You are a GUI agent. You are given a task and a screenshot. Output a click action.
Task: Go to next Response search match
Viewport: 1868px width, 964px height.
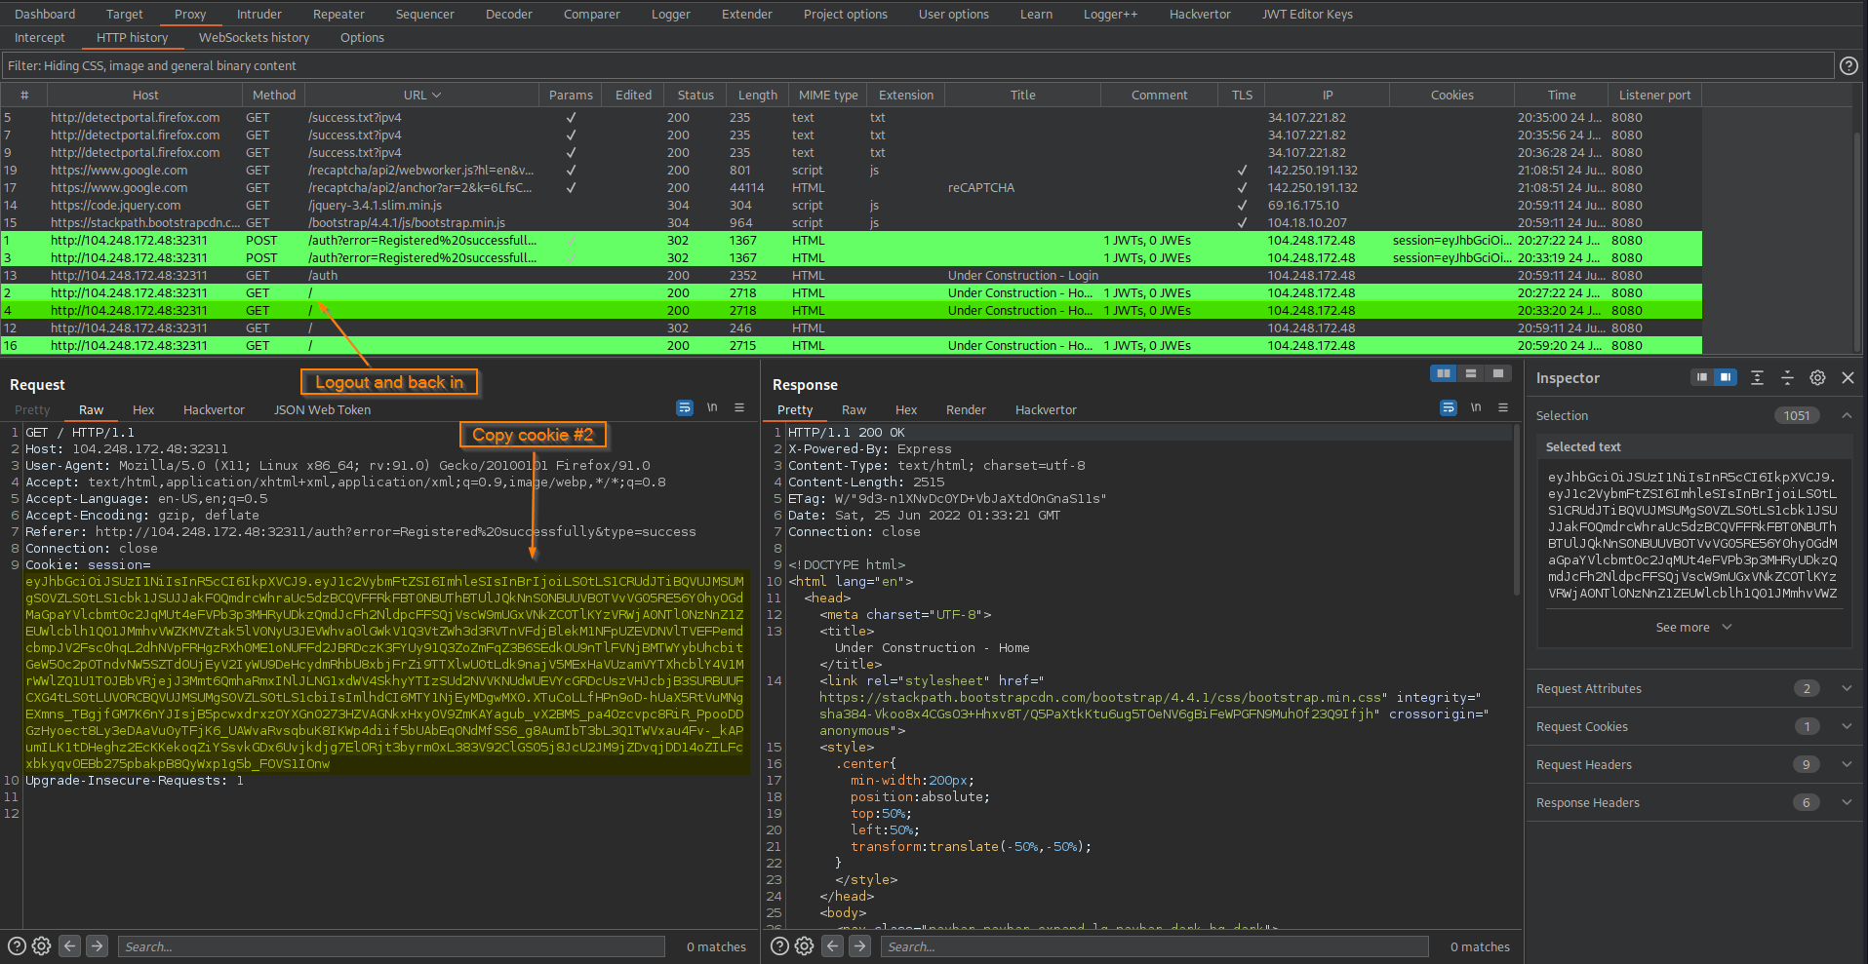click(x=859, y=945)
